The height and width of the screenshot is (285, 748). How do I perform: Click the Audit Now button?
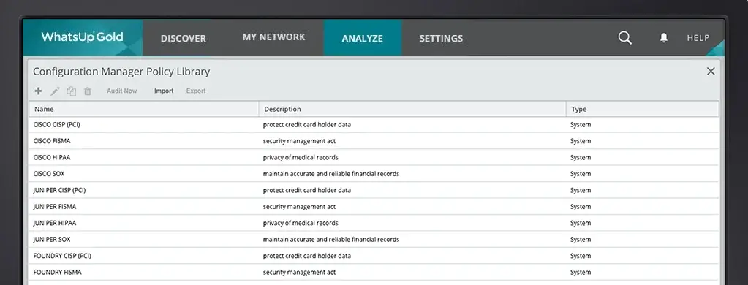click(121, 91)
